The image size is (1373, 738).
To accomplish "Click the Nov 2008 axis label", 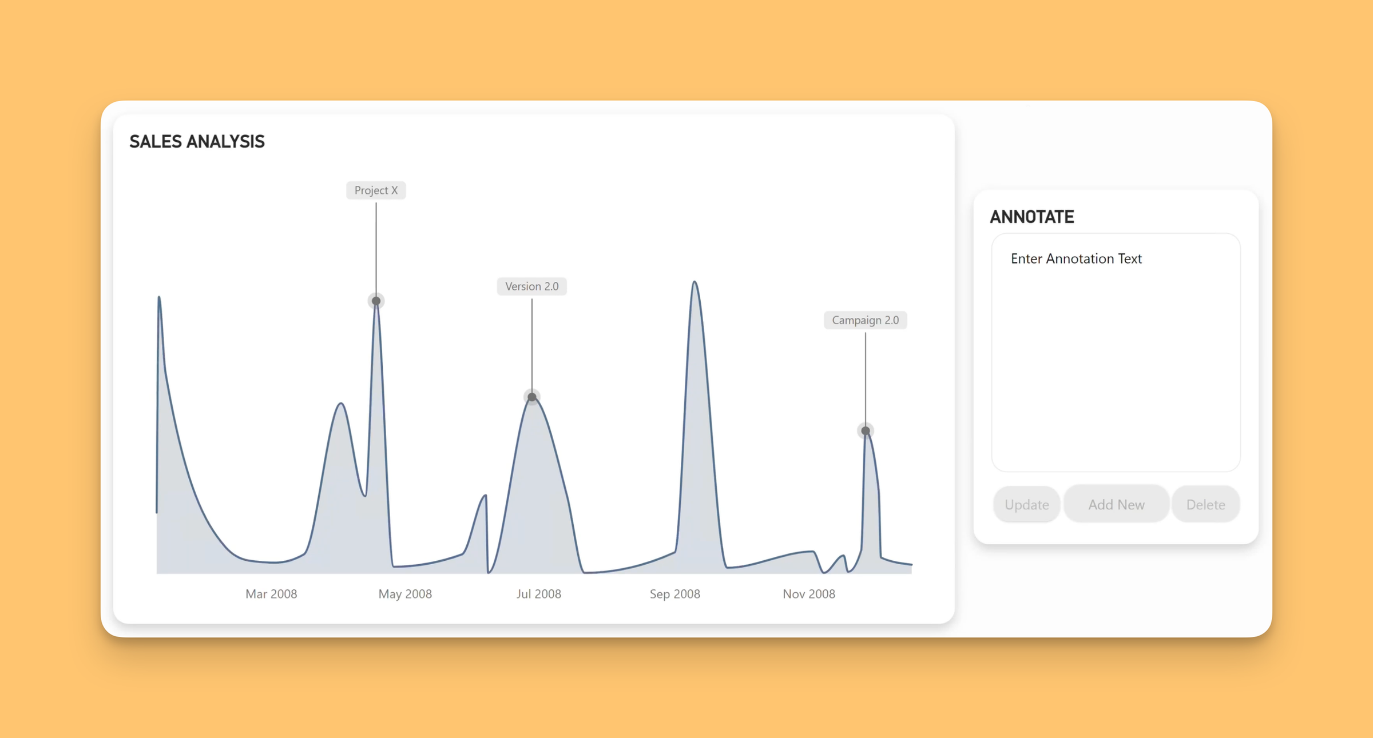I will pos(808,594).
